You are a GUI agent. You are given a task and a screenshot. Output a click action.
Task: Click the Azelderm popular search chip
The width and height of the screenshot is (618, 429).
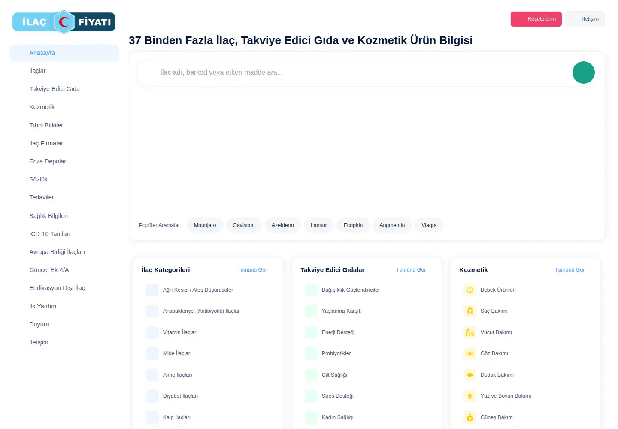point(283,225)
